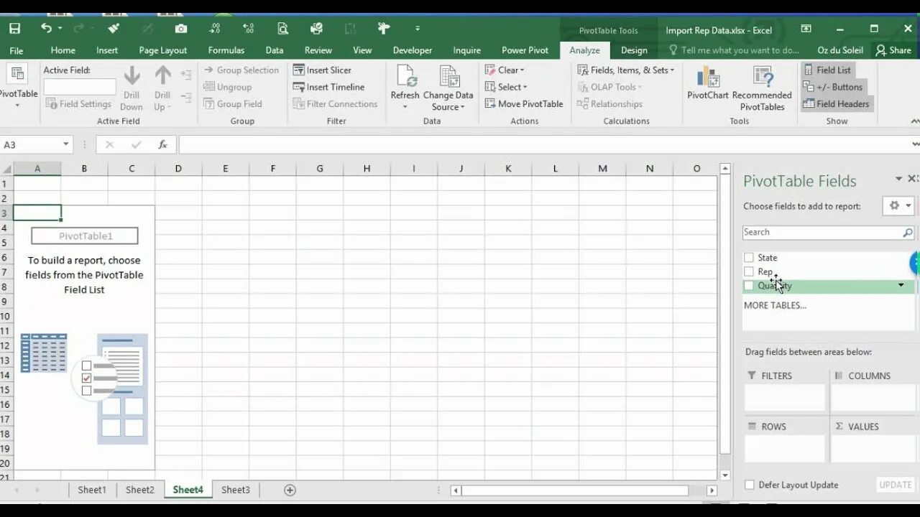The width and height of the screenshot is (920, 517).
Task: Add a new sheet with the plus icon
Action: tap(290, 490)
